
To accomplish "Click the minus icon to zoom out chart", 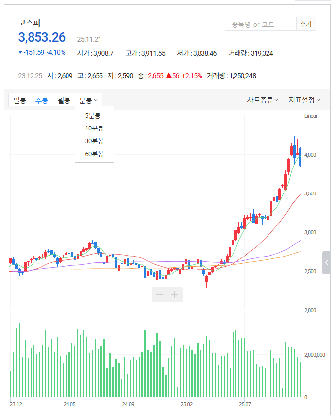I will pos(160,295).
